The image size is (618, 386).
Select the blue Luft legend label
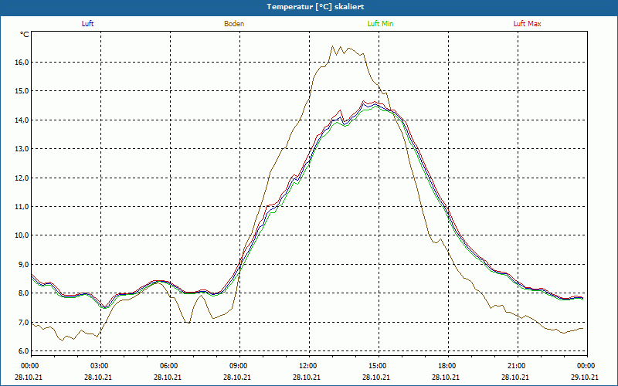coord(87,24)
